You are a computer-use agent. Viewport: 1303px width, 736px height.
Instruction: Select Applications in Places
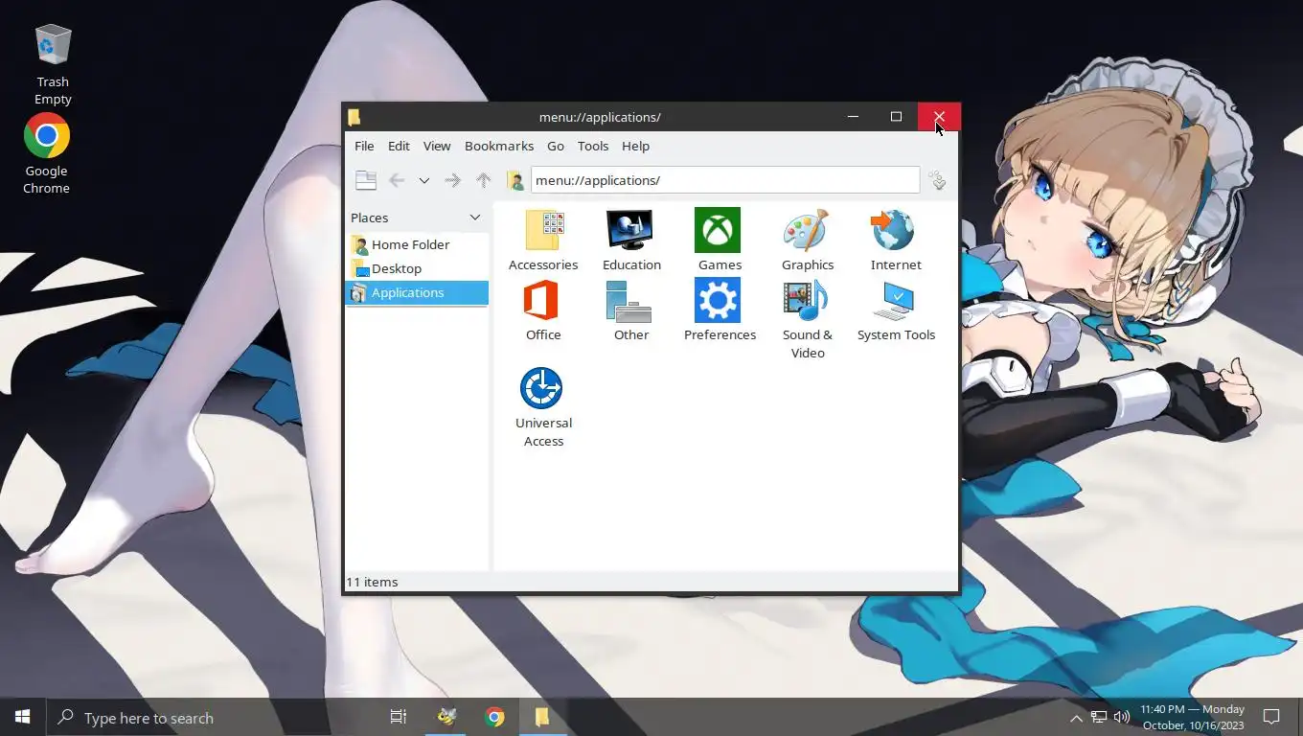coord(417,292)
